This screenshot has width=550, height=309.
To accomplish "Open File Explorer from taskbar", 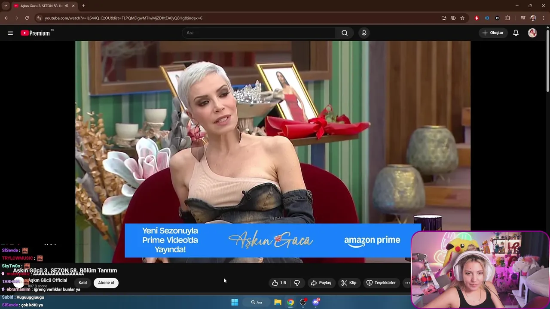I will click(278, 302).
